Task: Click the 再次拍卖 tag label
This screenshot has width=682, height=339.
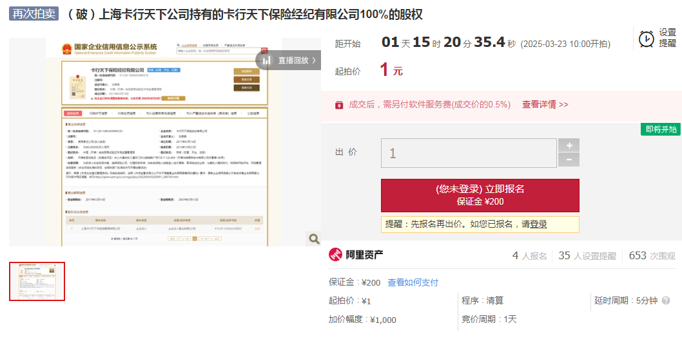Action: (x=34, y=14)
